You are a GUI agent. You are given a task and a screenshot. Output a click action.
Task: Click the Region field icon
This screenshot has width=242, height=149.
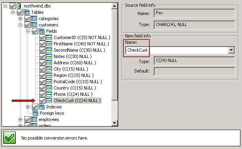(x=49, y=75)
